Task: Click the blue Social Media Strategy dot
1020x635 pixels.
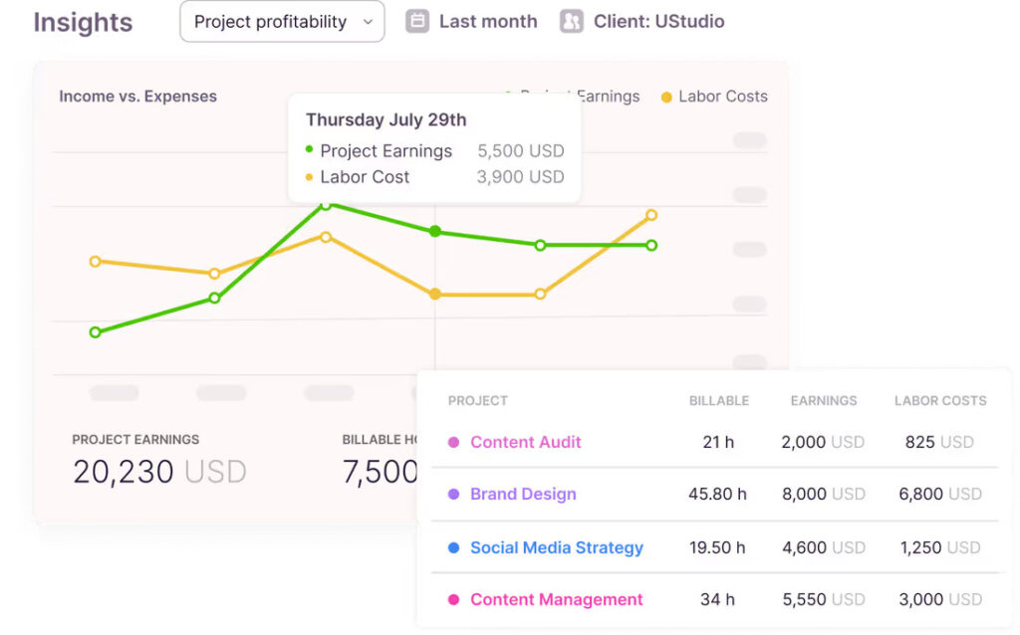Action: pyautogui.click(x=453, y=547)
